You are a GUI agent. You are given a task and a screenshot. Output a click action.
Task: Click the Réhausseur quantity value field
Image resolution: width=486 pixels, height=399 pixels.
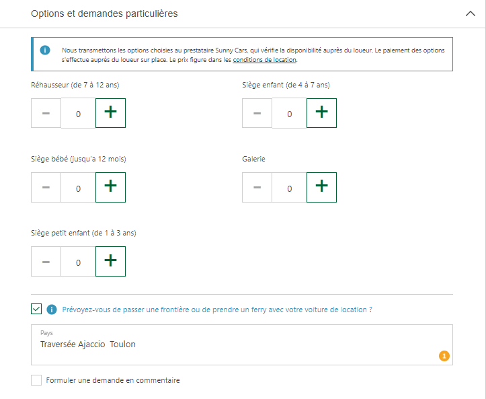[x=78, y=113]
